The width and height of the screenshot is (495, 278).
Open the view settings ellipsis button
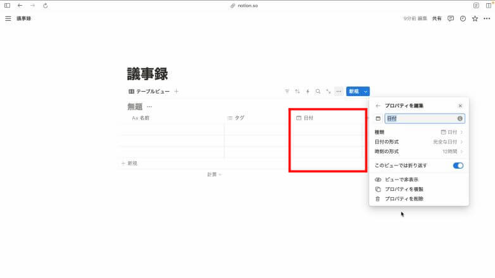pyautogui.click(x=339, y=92)
